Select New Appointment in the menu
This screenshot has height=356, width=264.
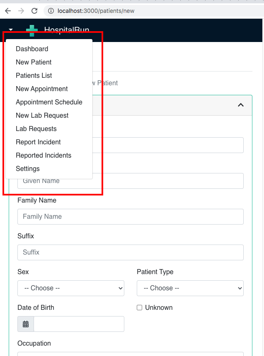pyautogui.click(x=41, y=89)
